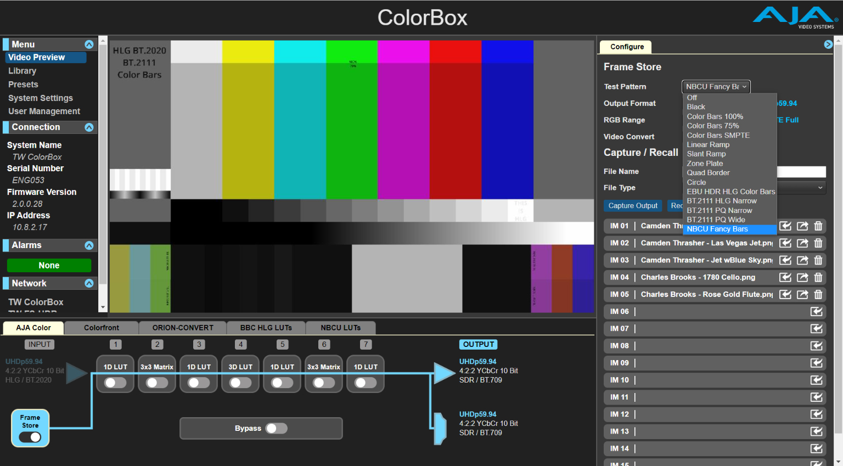Switch to the NBCU LUTs tab

pyautogui.click(x=340, y=328)
